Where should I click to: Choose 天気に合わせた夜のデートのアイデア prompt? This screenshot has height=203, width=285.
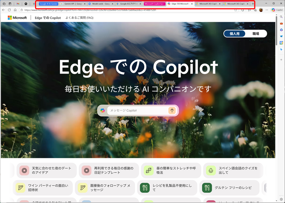point(47,170)
